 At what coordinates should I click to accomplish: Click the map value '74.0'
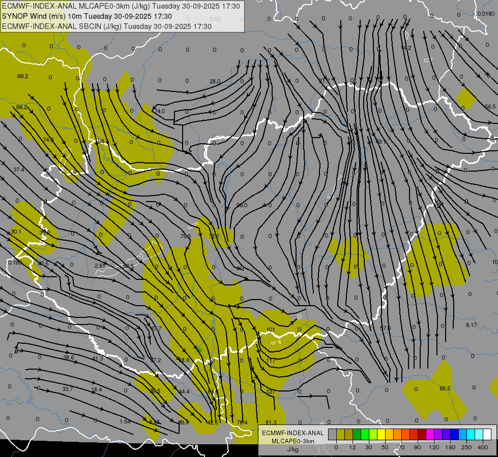tap(159, 111)
